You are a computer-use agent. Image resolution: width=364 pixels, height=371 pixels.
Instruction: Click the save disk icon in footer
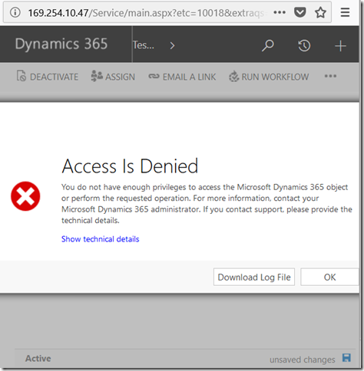[346, 358]
